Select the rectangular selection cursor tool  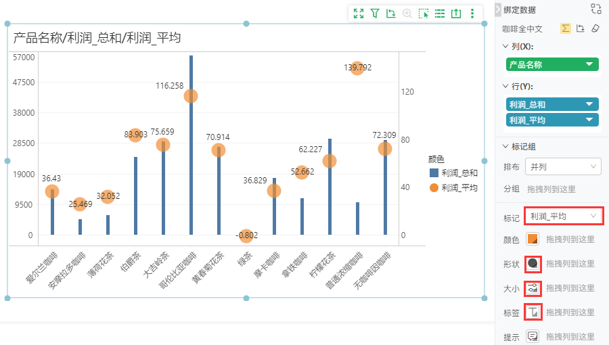[424, 14]
